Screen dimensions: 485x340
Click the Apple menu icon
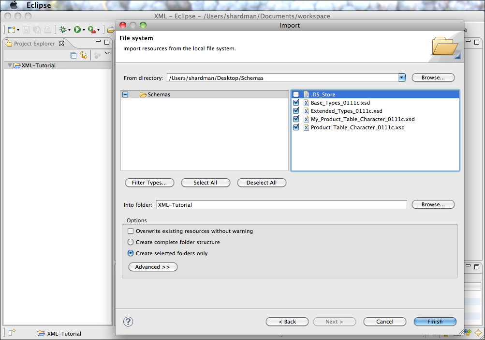coord(14,5)
